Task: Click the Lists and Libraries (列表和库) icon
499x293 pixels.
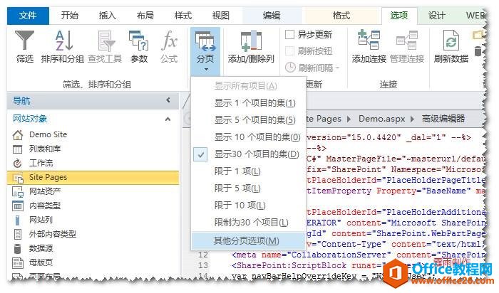Action: click(x=18, y=149)
